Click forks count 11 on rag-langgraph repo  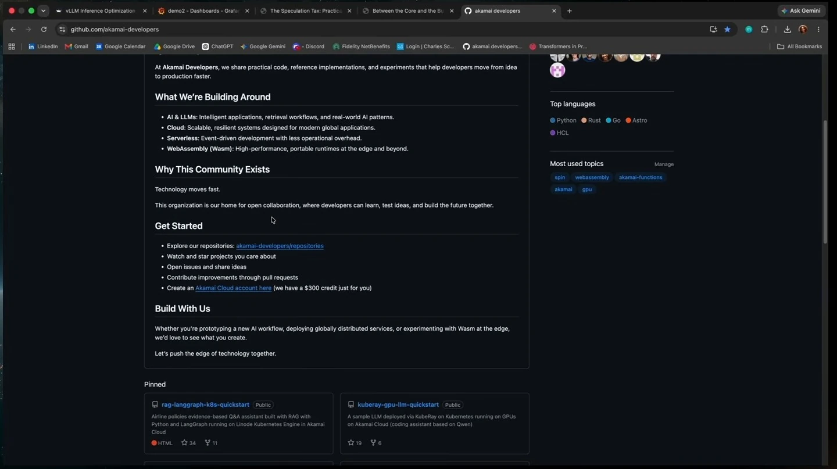pyautogui.click(x=211, y=443)
